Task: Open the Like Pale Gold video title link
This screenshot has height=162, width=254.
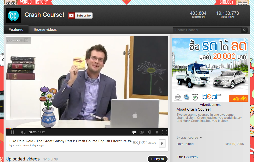Action: (70, 141)
